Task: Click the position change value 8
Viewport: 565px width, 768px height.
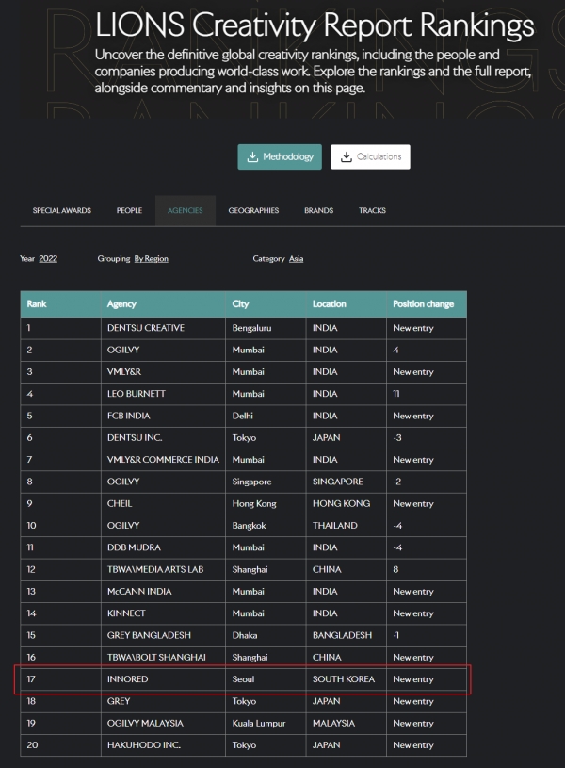Action: (395, 569)
